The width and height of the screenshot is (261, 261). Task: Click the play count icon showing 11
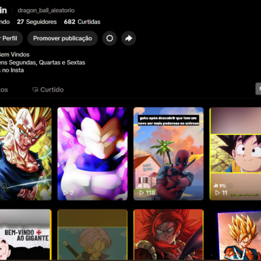(x=217, y=193)
